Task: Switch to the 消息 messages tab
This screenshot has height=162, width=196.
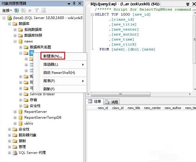Action: click(x=112, y=102)
